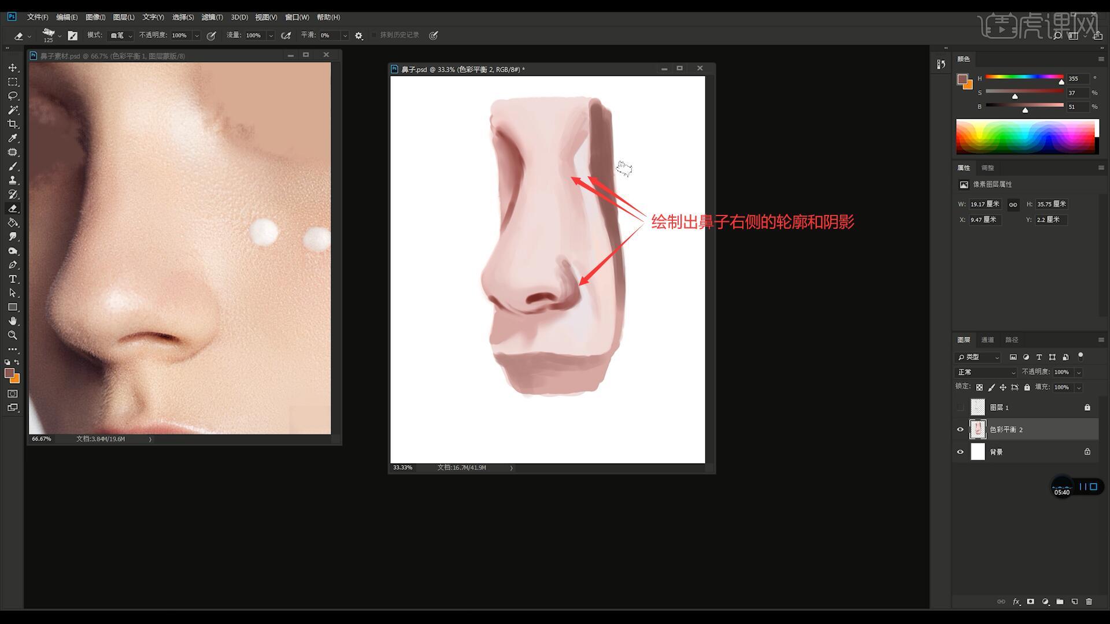Hide the 背景 layer visibility eye
Viewport: 1110px width, 624px height.
pos(960,452)
